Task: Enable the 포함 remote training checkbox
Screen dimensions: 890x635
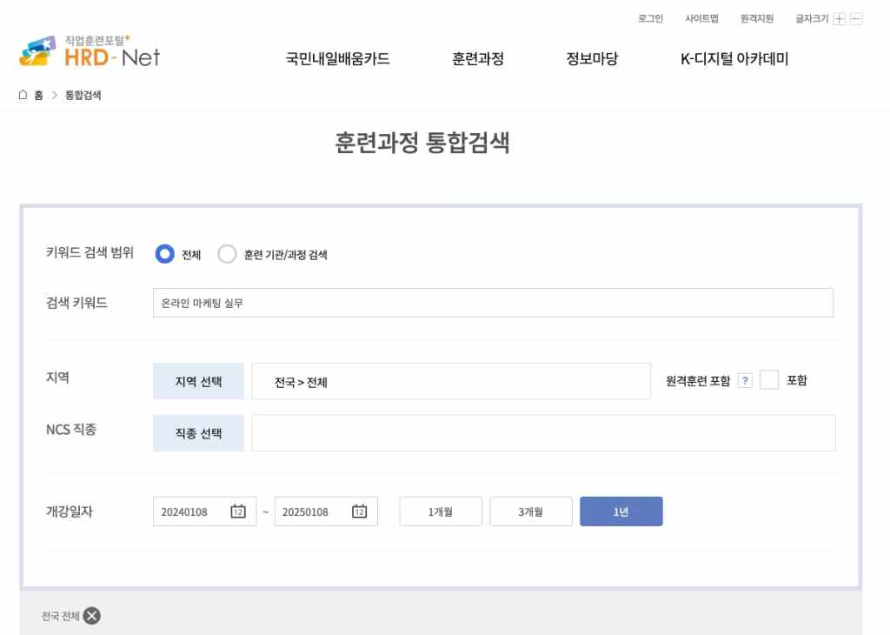Action: (768, 380)
